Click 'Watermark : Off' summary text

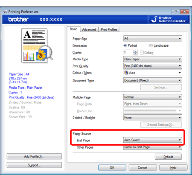[19, 112]
